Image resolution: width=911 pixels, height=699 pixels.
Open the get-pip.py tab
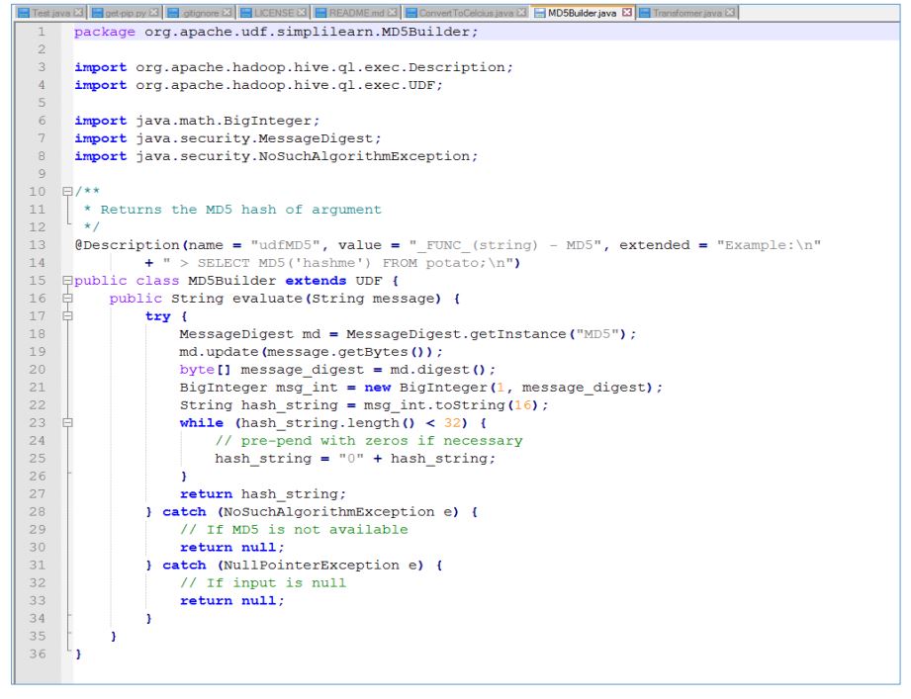coord(125,12)
